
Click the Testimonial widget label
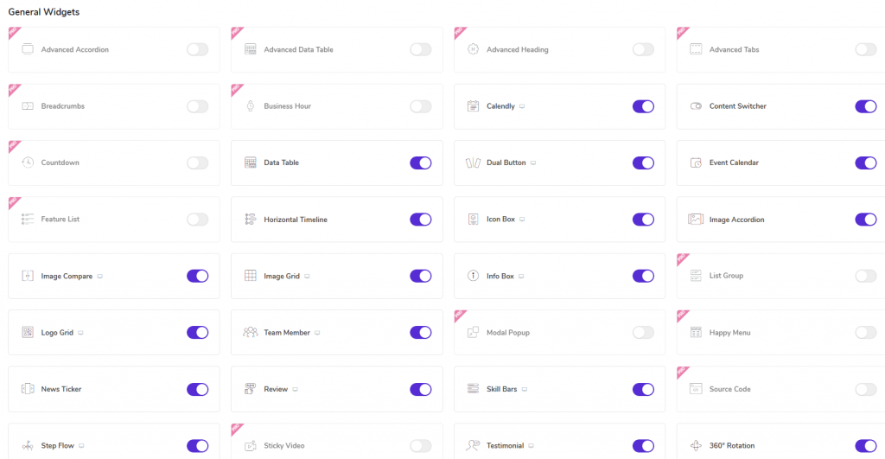point(505,446)
